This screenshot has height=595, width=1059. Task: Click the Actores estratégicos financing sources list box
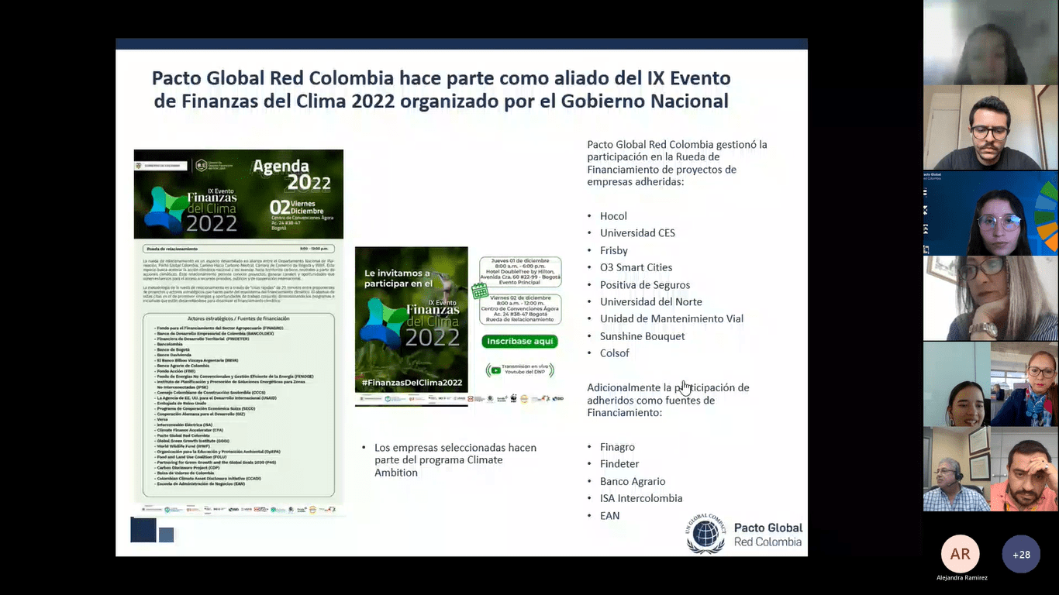tap(239, 404)
